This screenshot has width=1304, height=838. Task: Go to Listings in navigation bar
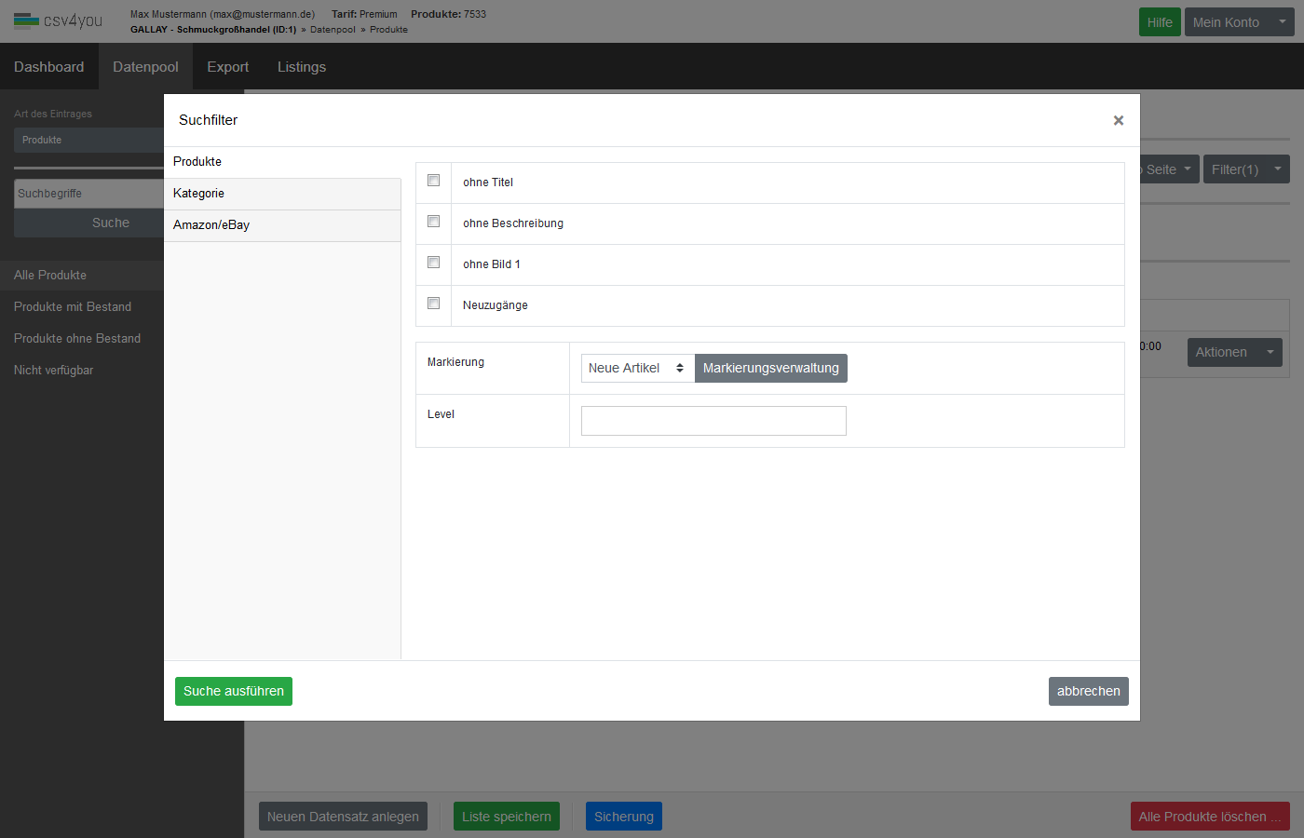click(x=301, y=67)
